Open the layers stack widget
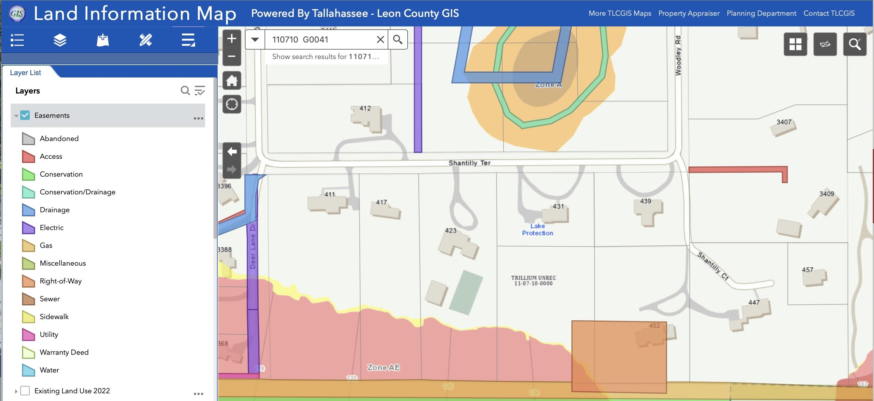This screenshot has width=874, height=401. point(60,40)
